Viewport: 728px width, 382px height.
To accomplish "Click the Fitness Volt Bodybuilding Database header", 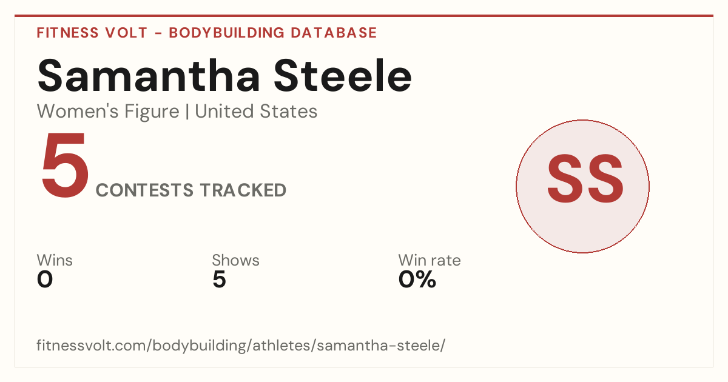I will pos(207,33).
